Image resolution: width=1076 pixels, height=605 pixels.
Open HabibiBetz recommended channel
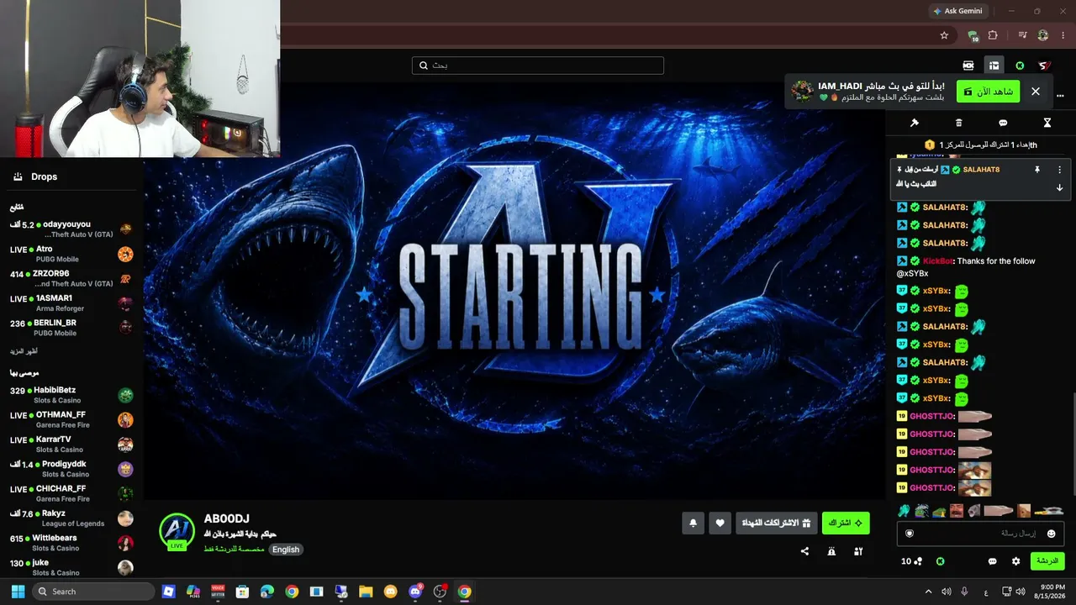pos(71,395)
